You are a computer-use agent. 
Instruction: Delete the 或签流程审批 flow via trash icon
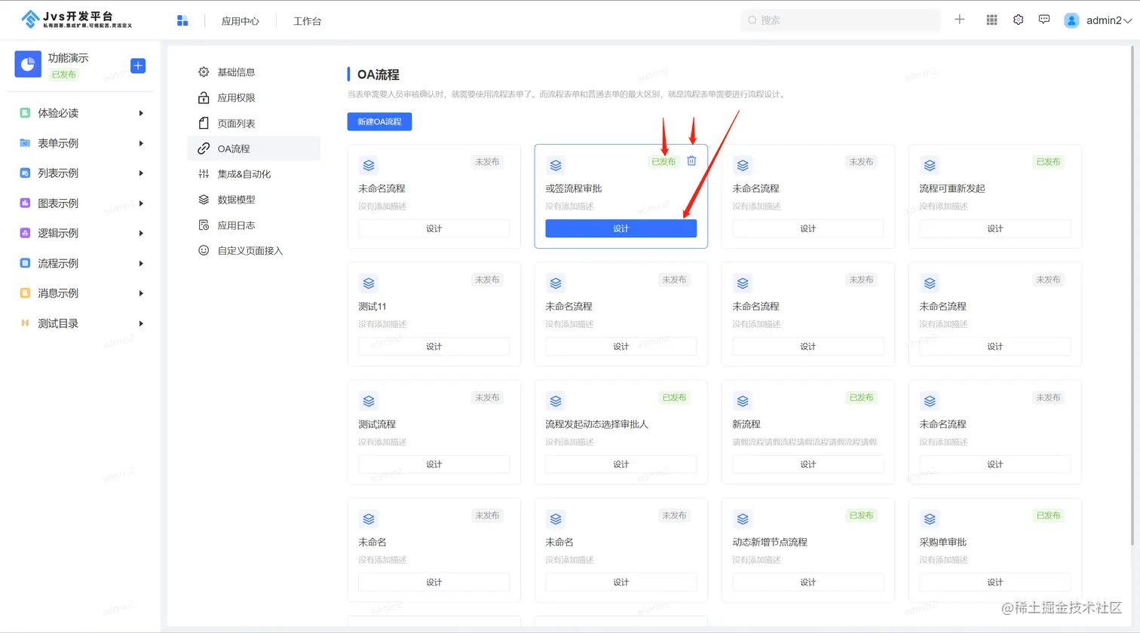coord(691,161)
